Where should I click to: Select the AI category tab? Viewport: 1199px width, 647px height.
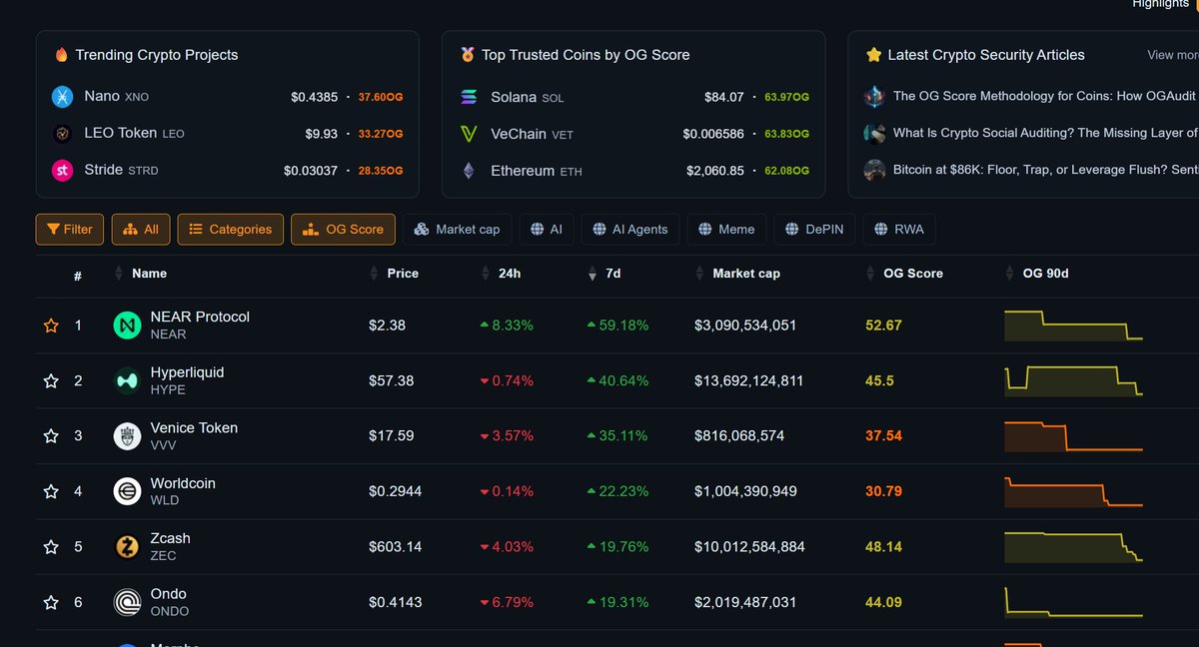tap(547, 230)
